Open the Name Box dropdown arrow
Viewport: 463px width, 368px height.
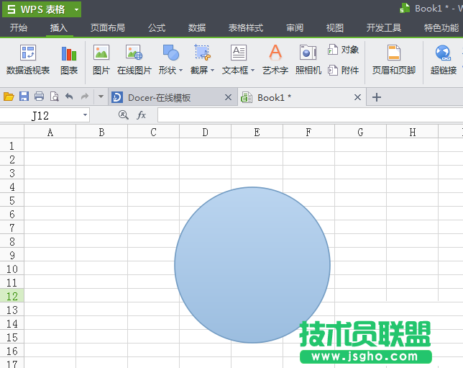click(85, 115)
